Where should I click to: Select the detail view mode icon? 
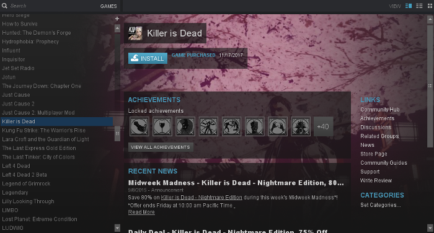coord(408,6)
